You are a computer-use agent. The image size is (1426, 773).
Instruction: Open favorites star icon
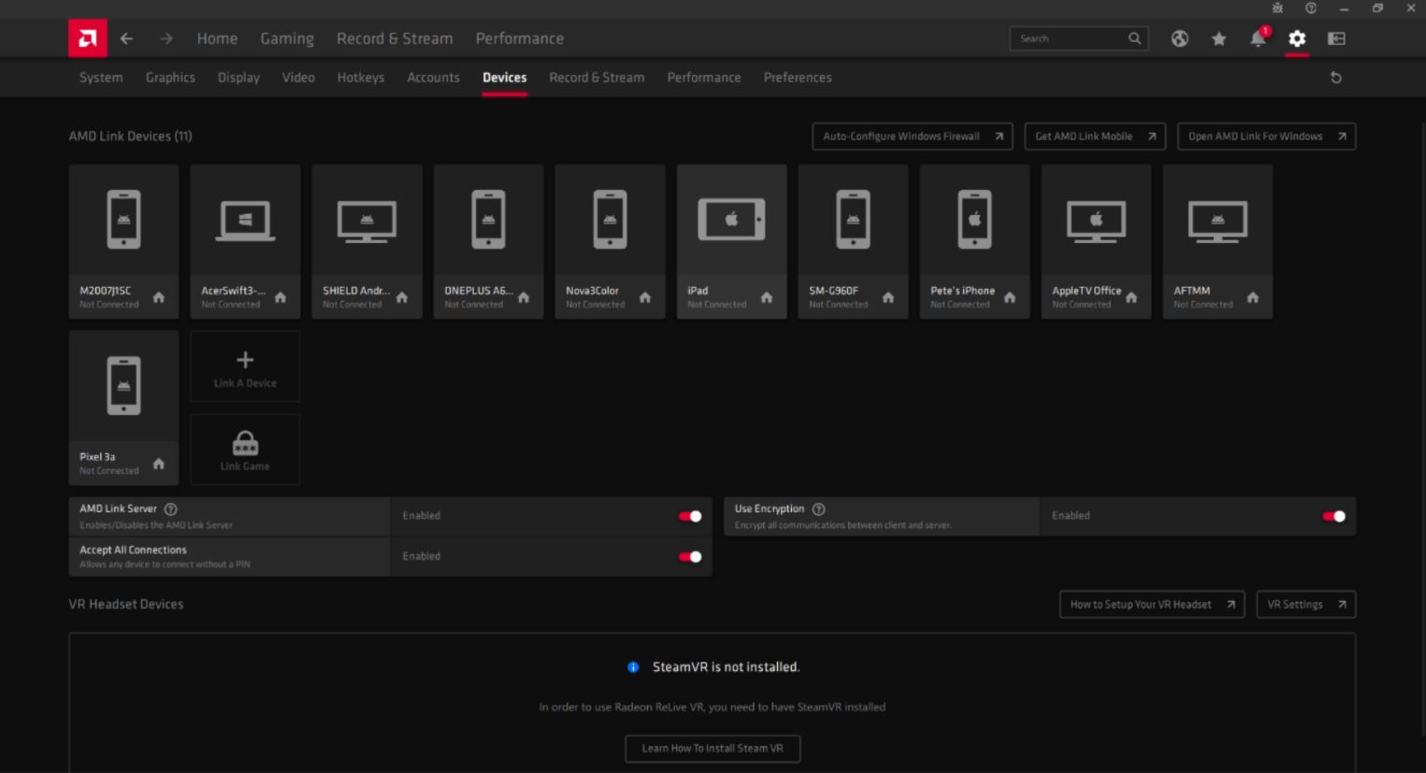(1218, 38)
